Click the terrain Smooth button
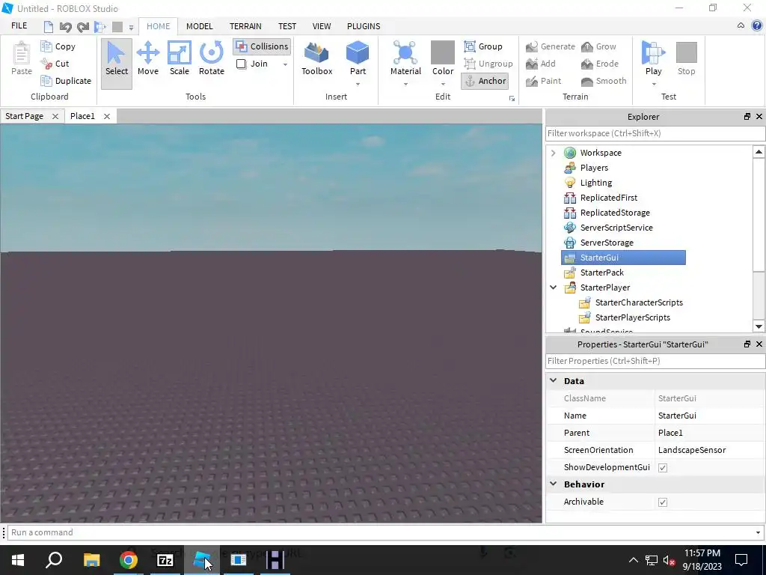 (x=604, y=81)
